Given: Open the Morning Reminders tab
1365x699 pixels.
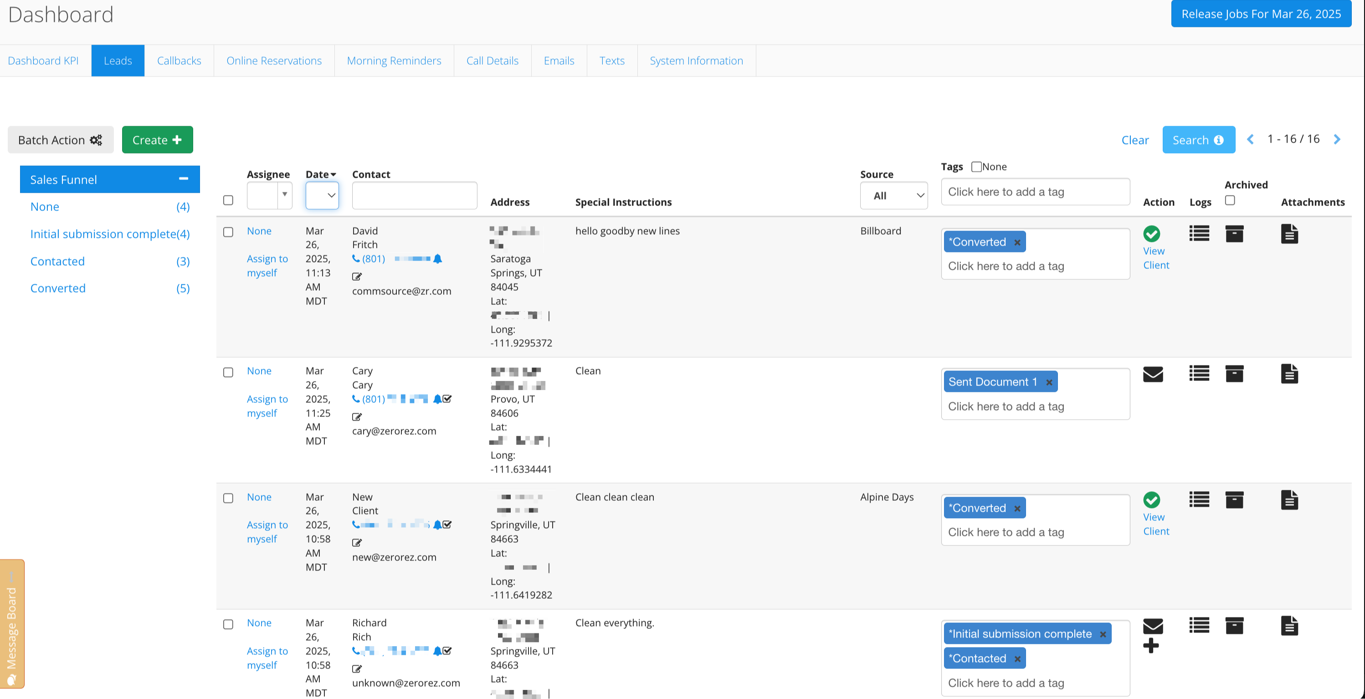Looking at the screenshot, I should pyautogui.click(x=394, y=61).
